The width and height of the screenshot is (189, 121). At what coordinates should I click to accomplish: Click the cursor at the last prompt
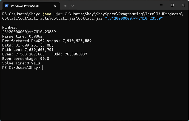[x=42, y=68]
